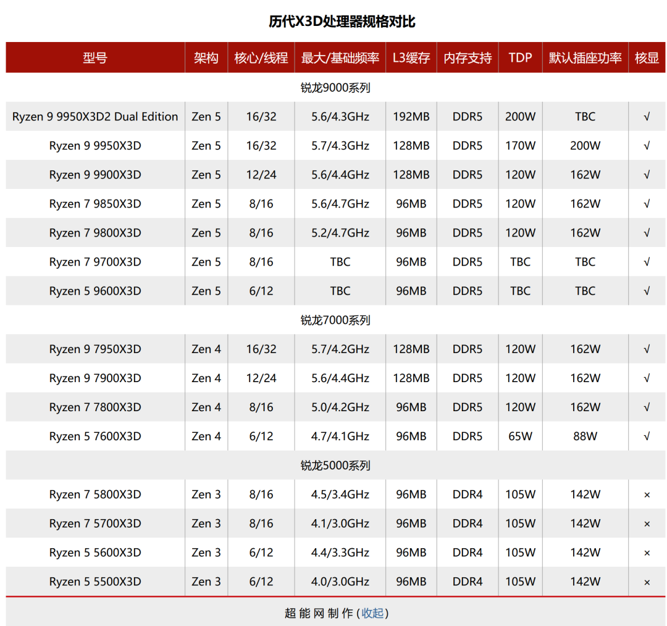The image size is (667, 626).
Task: Click the 锐龙5000系列 section heading
Action: click(335, 465)
